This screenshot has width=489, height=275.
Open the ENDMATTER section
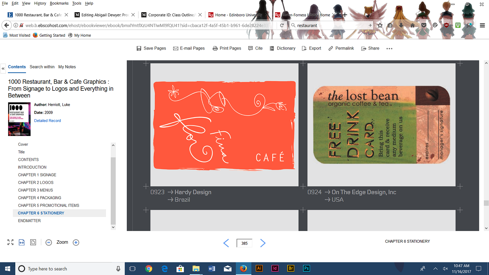[x=29, y=221]
